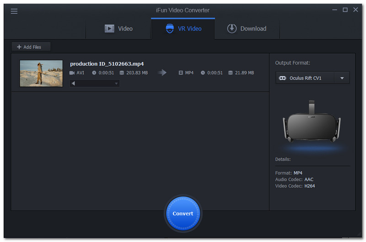Click the AVI source camera icon
Image resolution: width=366 pixels, height=242 pixels.
(x=72, y=73)
